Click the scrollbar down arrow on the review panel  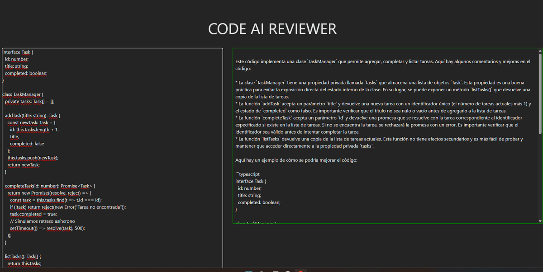(x=539, y=220)
